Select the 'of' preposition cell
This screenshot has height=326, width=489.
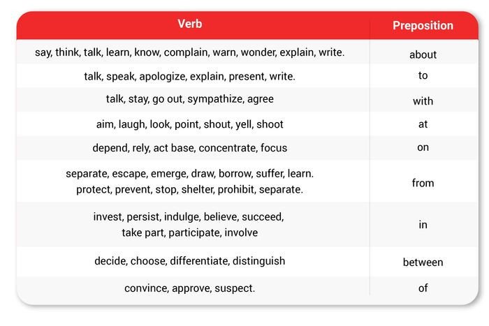coord(423,288)
